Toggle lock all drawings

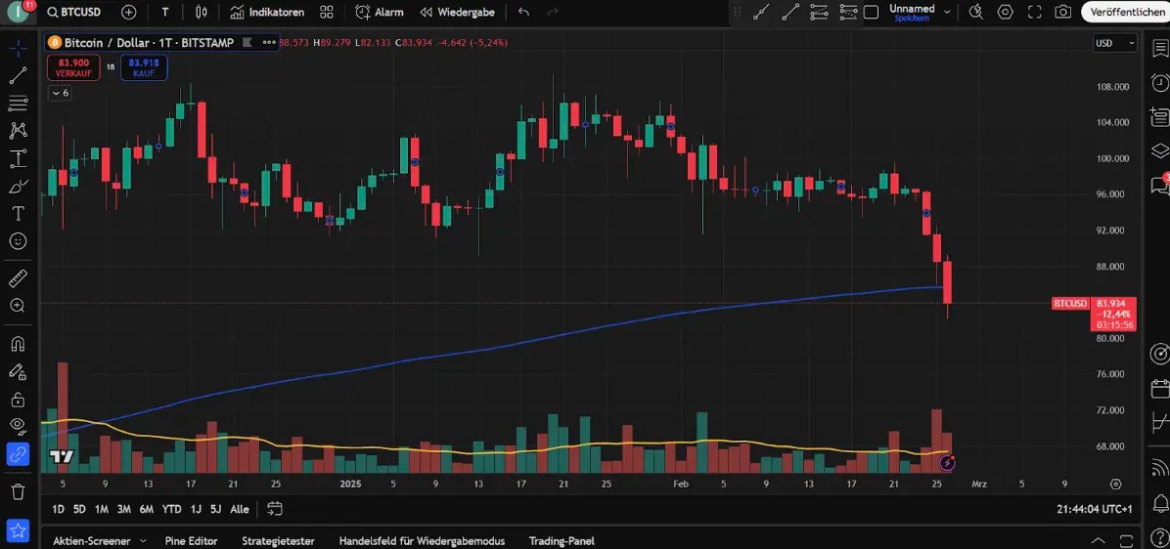pos(18,399)
